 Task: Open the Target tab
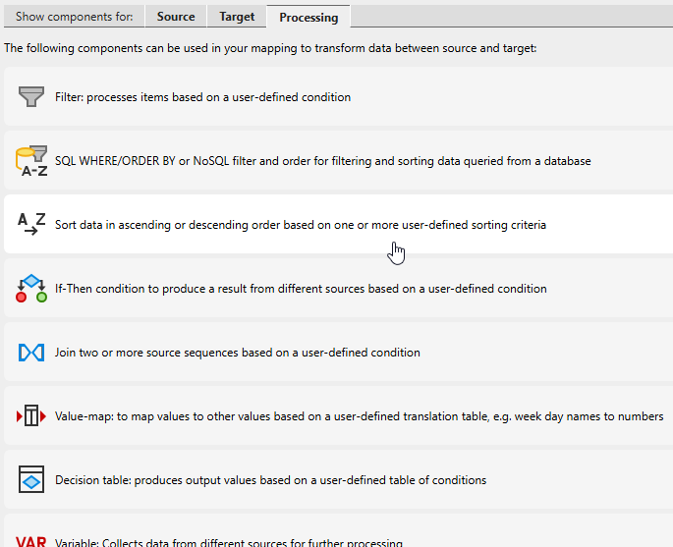(x=237, y=17)
